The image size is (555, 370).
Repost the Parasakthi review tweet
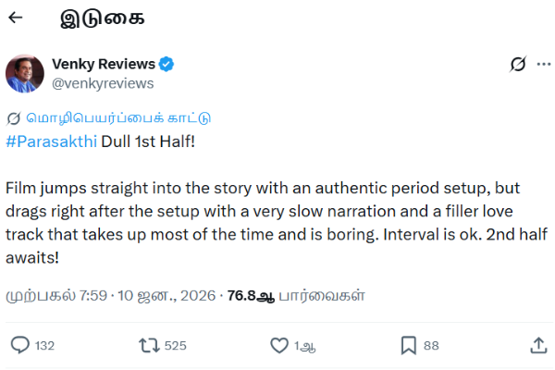point(148,345)
